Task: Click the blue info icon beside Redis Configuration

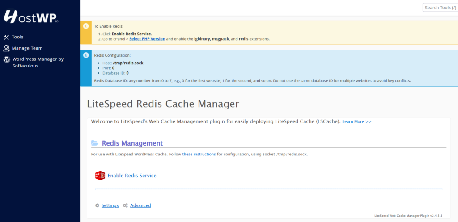Action: [86, 55]
